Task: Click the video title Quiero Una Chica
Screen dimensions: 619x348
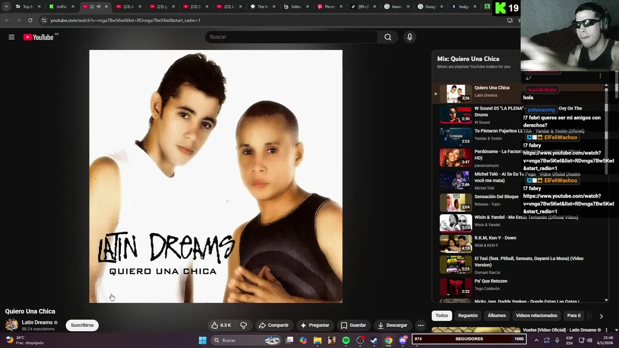Action: 30,311
